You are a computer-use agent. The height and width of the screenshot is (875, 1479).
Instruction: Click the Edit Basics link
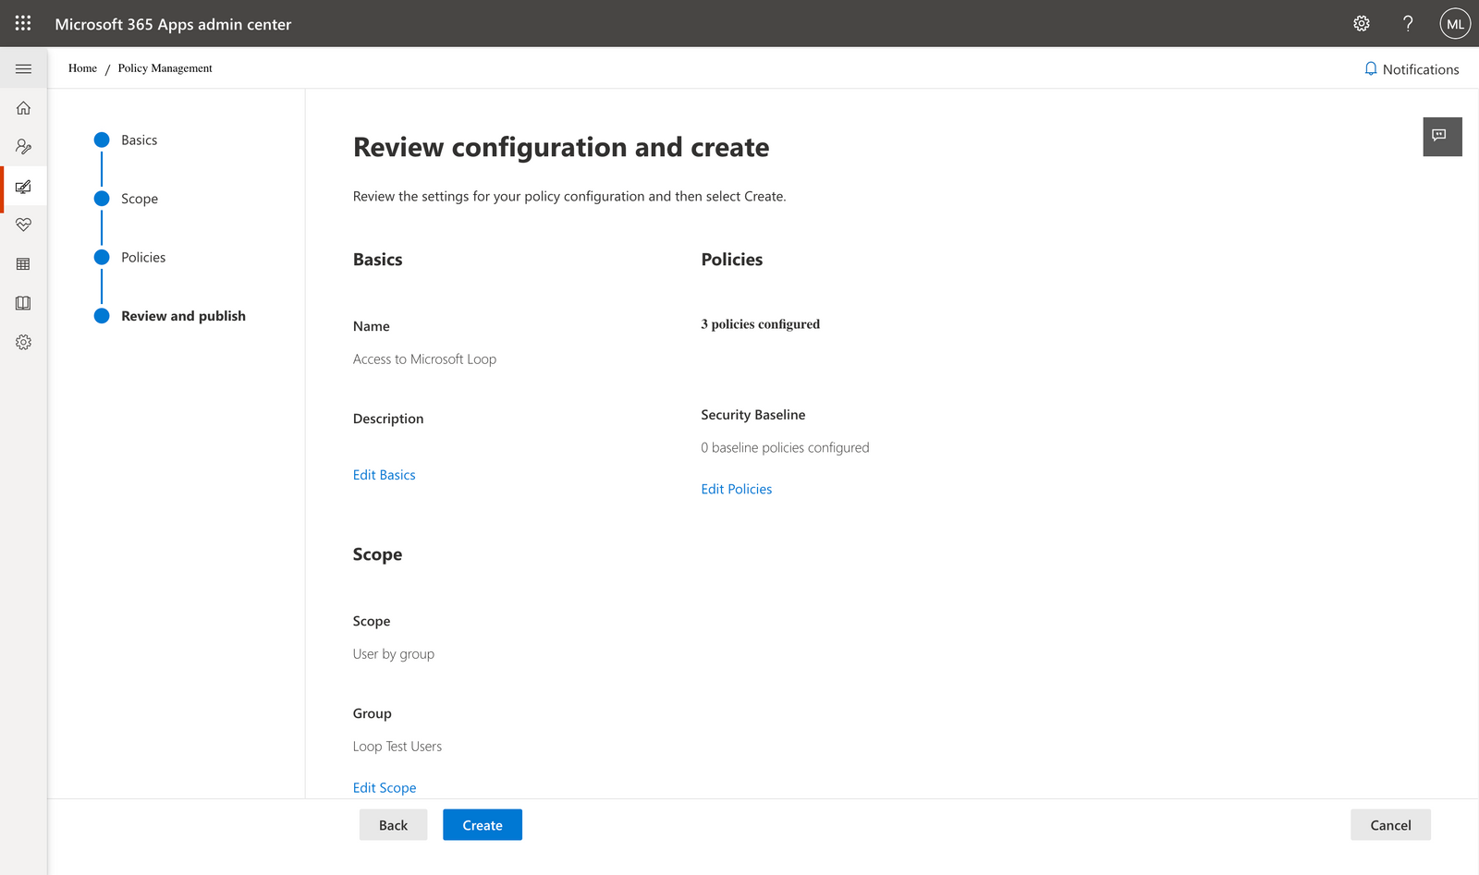(384, 475)
